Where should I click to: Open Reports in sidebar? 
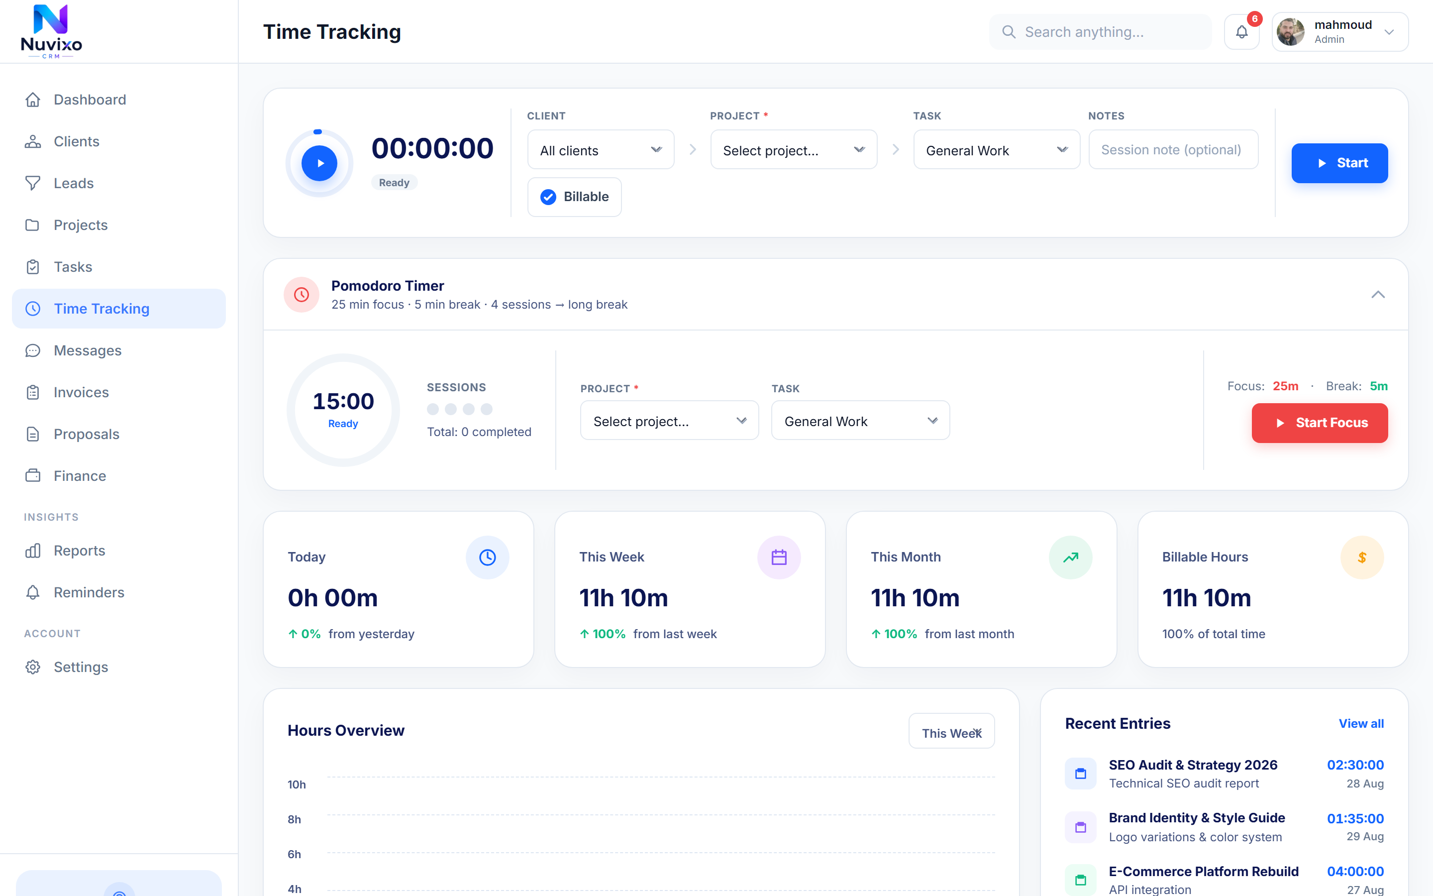[x=118, y=551]
